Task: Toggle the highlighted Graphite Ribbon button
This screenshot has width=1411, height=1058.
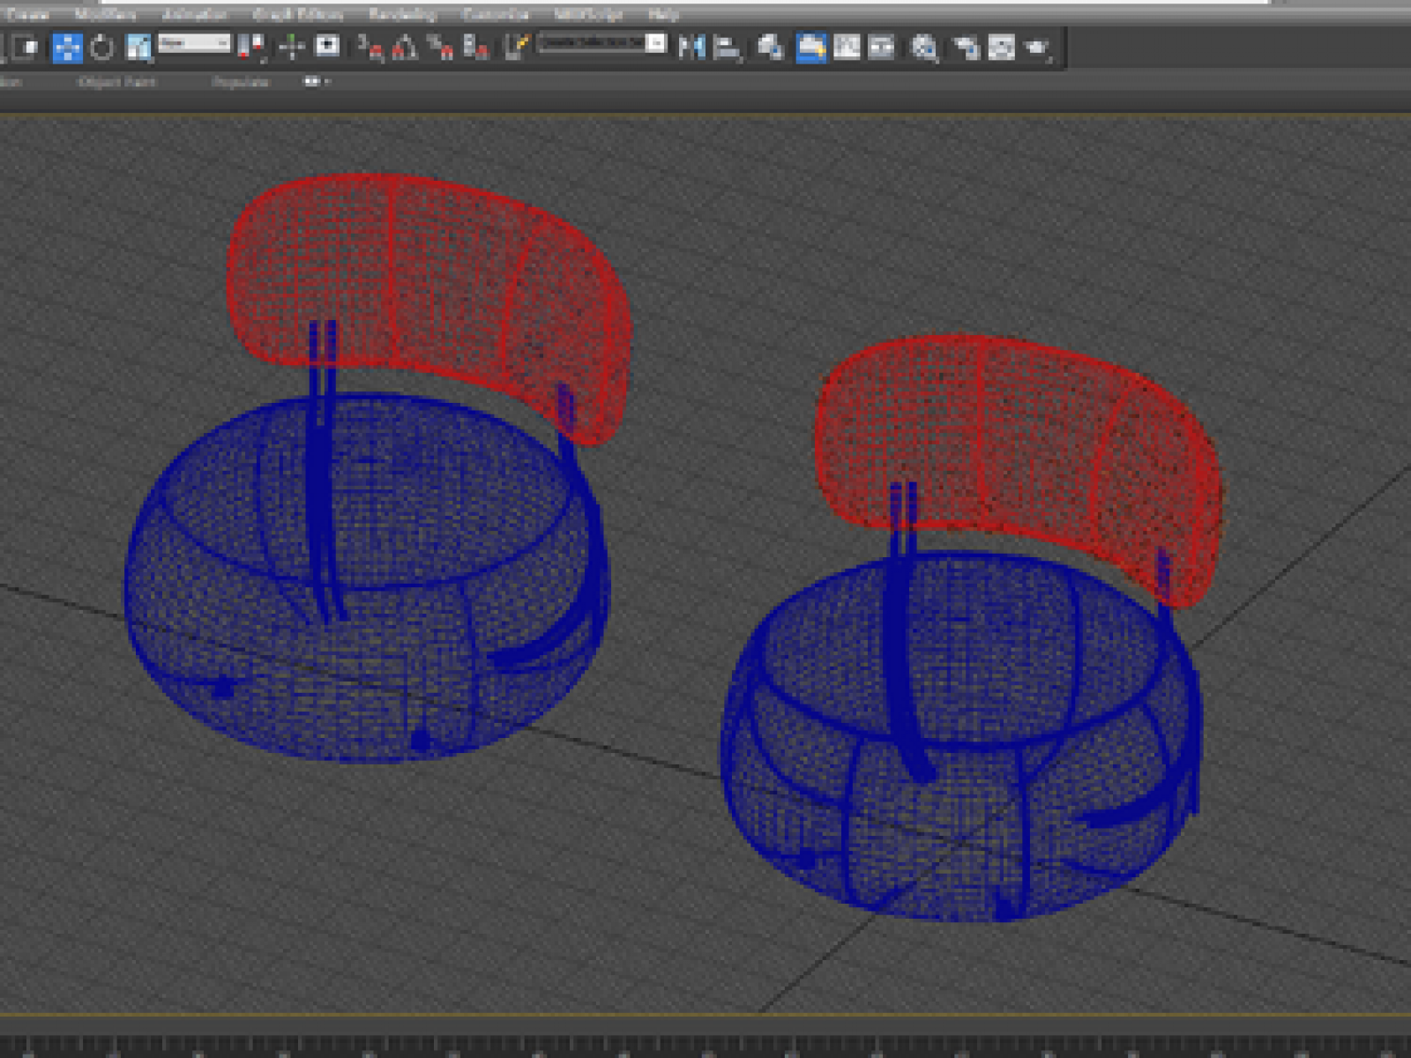Action: click(811, 48)
